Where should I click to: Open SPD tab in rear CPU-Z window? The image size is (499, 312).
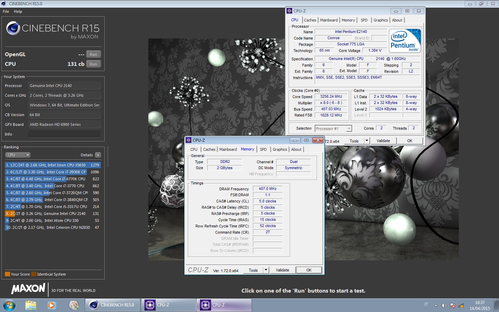tap(364, 20)
